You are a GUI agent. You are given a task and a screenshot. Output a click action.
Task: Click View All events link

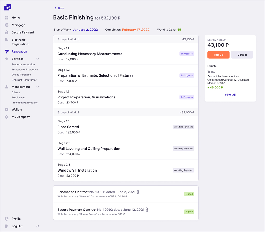(230, 95)
